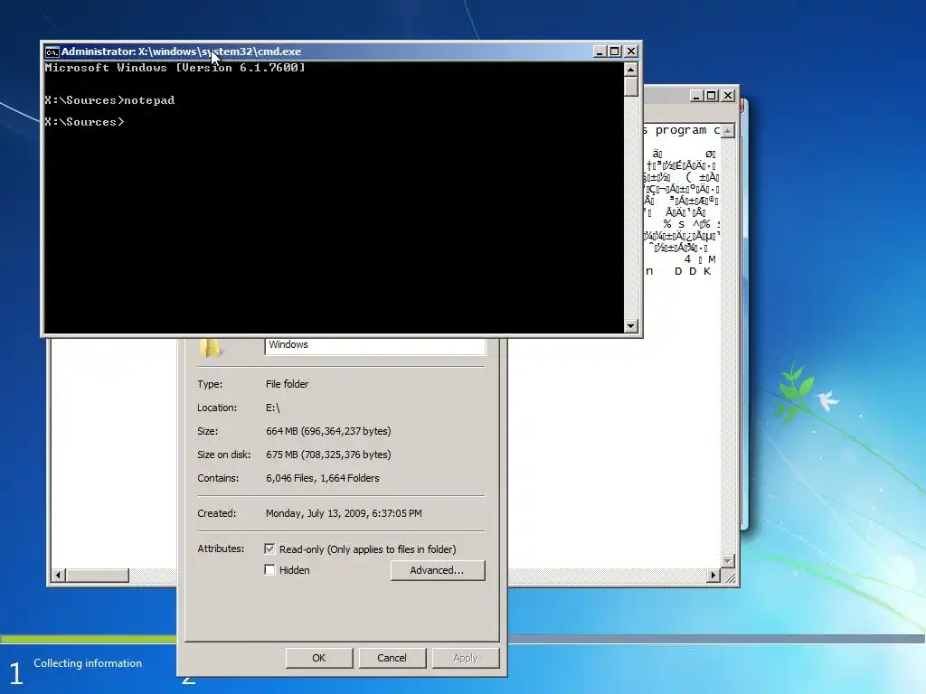Click Notepad horizontal scroll left arrow
926x694 pixels.
58,576
